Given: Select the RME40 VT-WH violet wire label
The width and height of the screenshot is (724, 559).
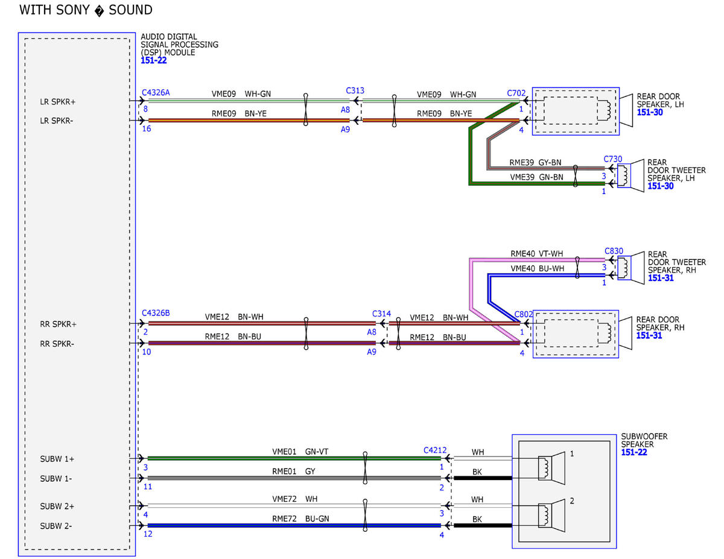Looking at the screenshot, I should pos(537,254).
